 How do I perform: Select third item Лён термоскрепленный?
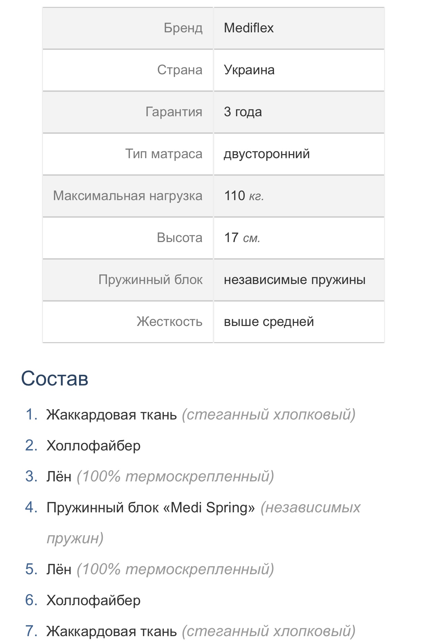click(x=160, y=477)
